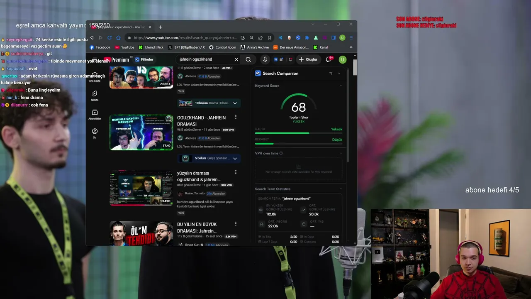Show the VPH over time info tooltip
Screen dimensions: 531x299
281,153
